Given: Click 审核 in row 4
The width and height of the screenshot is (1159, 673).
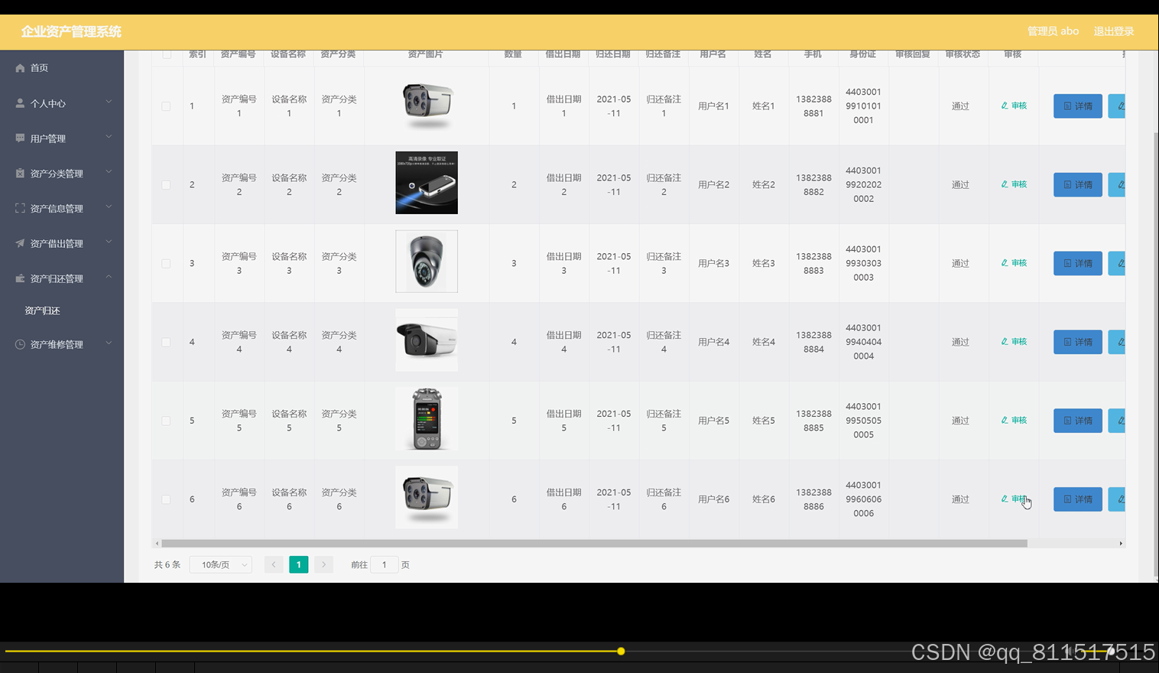Looking at the screenshot, I should tap(1014, 342).
